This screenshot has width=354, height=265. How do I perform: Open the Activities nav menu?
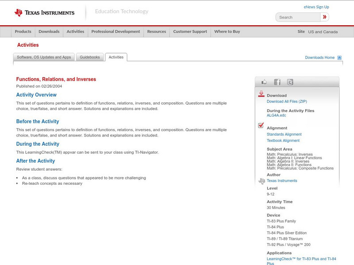coord(75,31)
